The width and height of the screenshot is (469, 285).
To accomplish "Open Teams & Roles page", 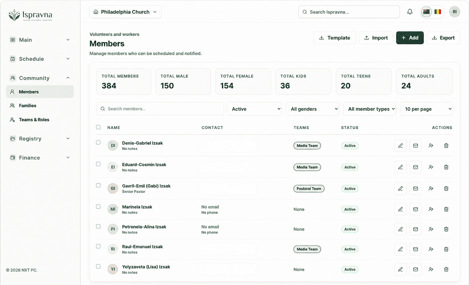I will point(40,119).
